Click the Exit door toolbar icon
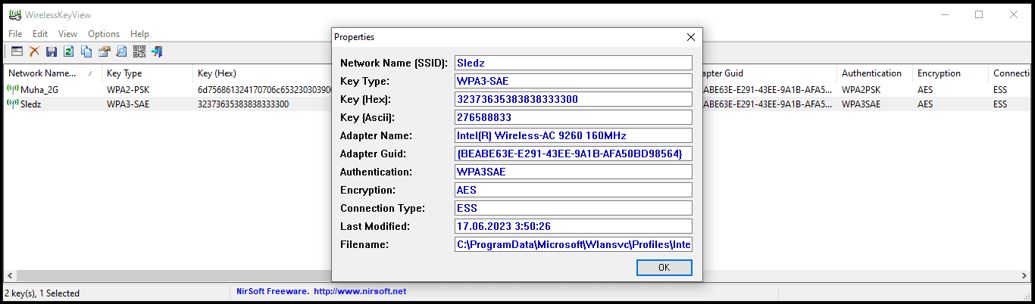Screen dimensions: 1035x304 157,51
